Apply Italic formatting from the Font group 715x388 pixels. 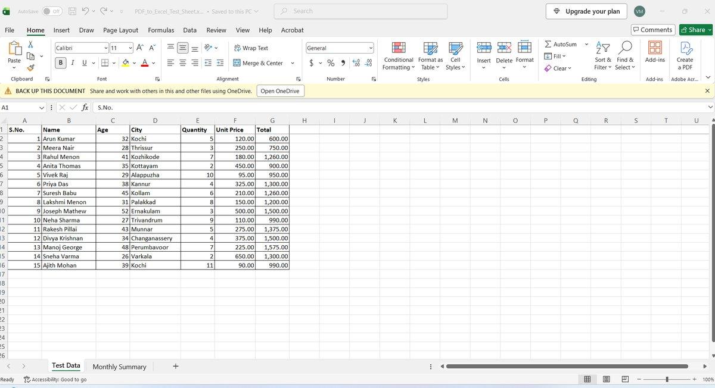click(73, 63)
